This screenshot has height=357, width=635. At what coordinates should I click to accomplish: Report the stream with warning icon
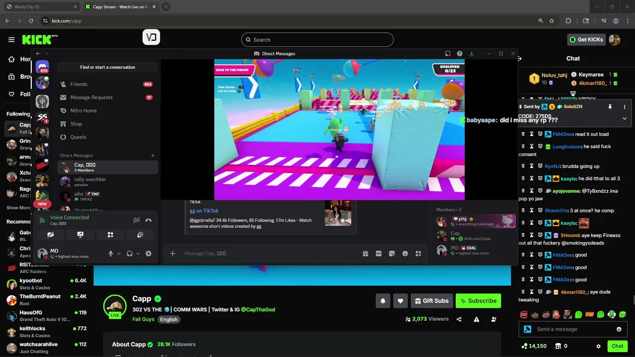pyautogui.click(x=476, y=319)
